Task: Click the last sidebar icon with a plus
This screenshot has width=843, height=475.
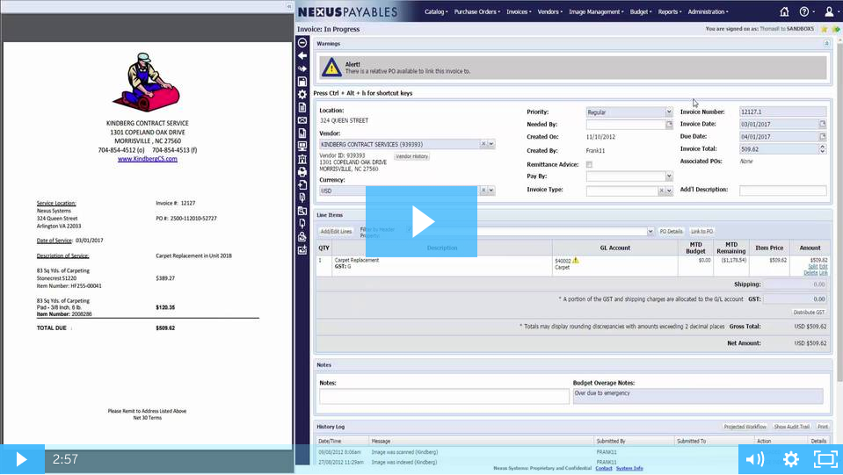Action: click(302, 249)
